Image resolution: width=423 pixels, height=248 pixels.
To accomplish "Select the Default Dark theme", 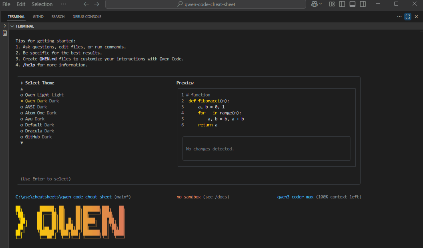I will coord(38,125).
